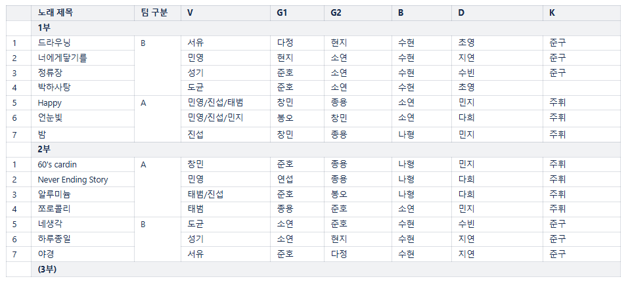The width and height of the screenshot is (630, 281).
Task: Select the 1부 section row
Action: [x=44, y=28]
